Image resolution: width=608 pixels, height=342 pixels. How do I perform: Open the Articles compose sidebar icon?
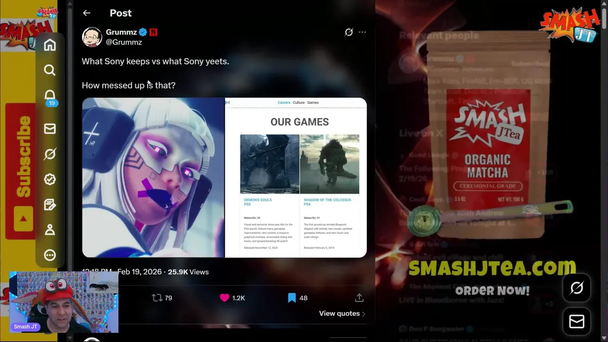pyautogui.click(x=50, y=205)
